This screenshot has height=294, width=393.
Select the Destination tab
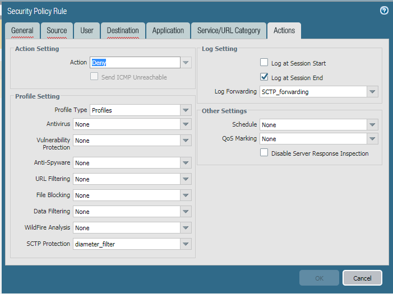click(x=123, y=31)
